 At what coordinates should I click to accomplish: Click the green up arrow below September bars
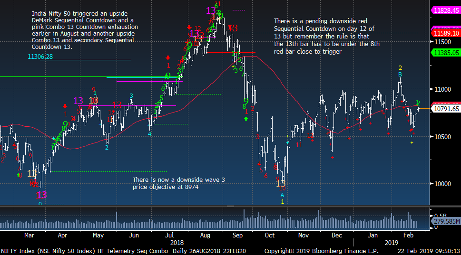pyautogui.click(x=246, y=119)
